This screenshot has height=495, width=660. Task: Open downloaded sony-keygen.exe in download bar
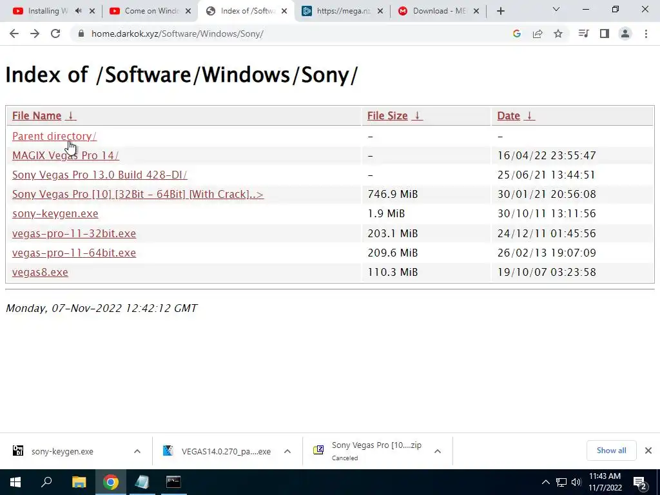click(x=63, y=451)
